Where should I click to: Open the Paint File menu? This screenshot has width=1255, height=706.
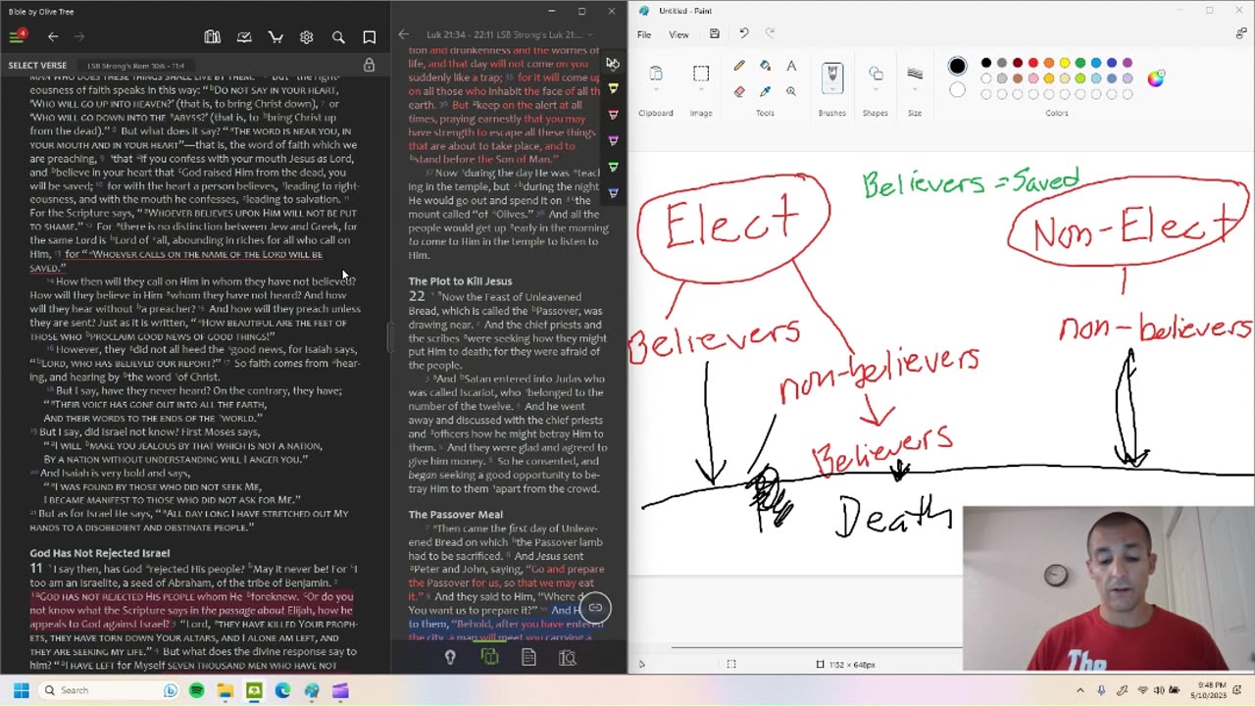644,34
